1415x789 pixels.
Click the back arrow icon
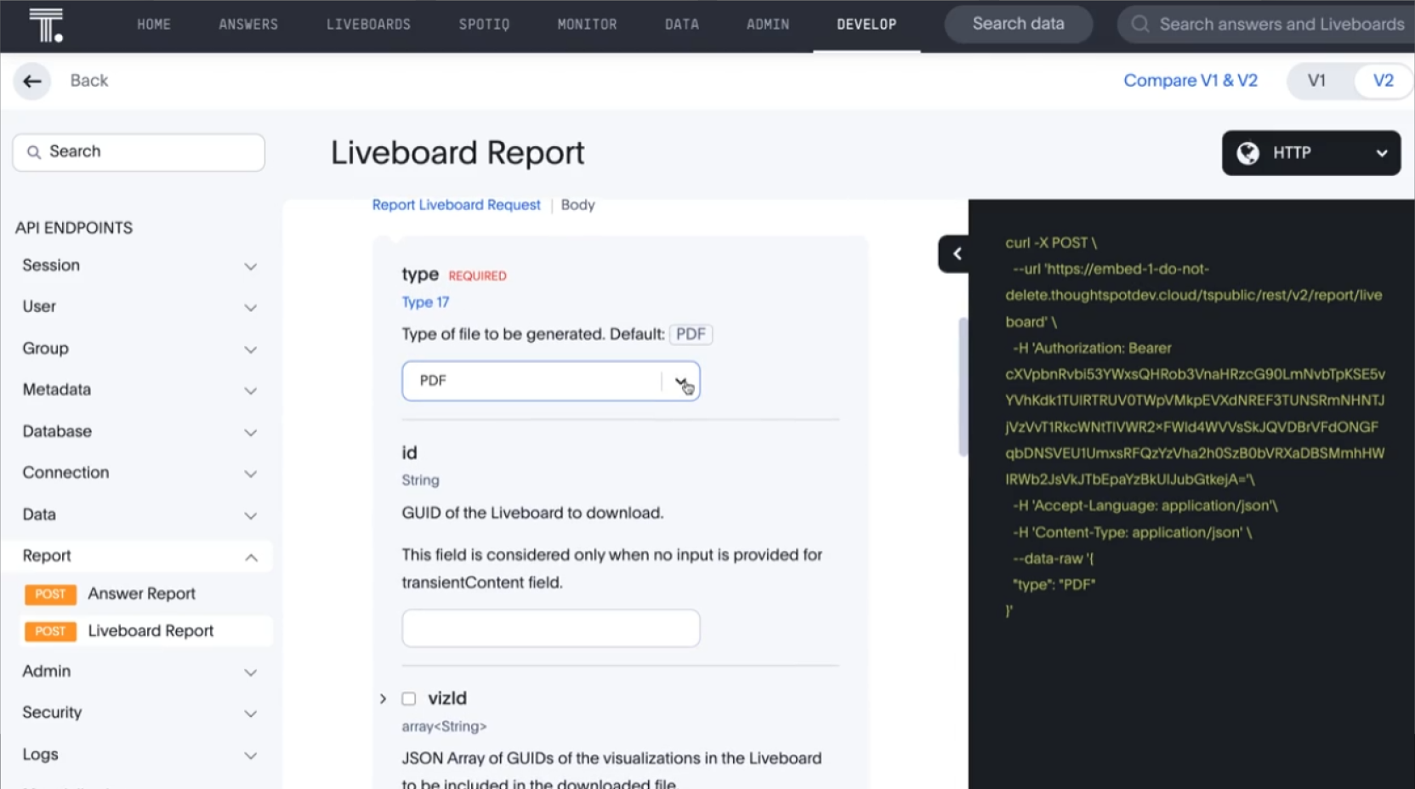coord(31,81)
